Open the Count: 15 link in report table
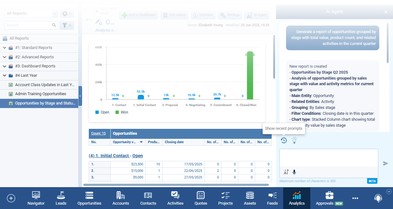393x209 pixels. click(x=99, y=133)
